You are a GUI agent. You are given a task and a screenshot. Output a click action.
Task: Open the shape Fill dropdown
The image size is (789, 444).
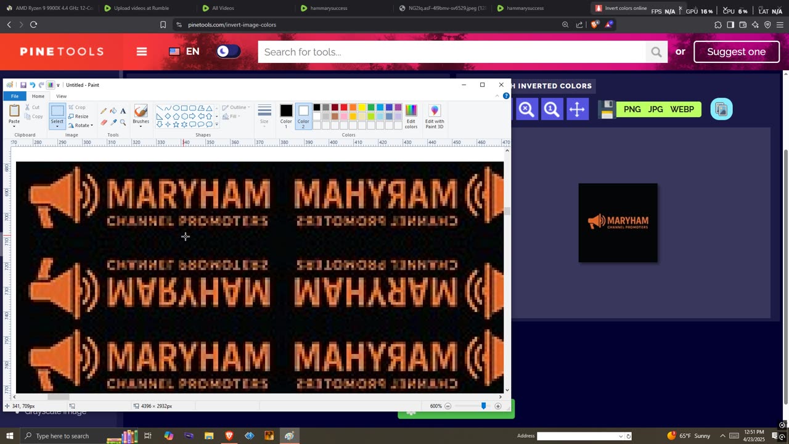coord(231,116)
